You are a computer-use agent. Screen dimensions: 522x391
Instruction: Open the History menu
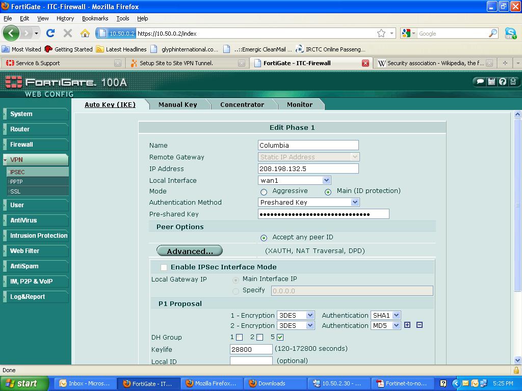[65, 18]
